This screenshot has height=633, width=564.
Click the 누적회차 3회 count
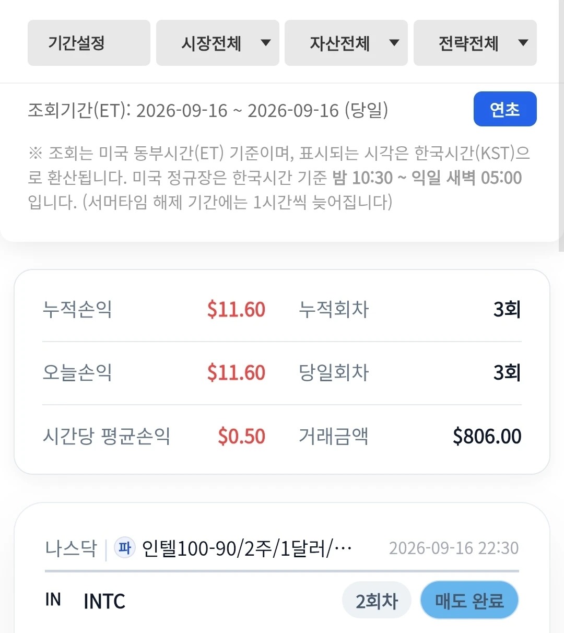[507, 310]
